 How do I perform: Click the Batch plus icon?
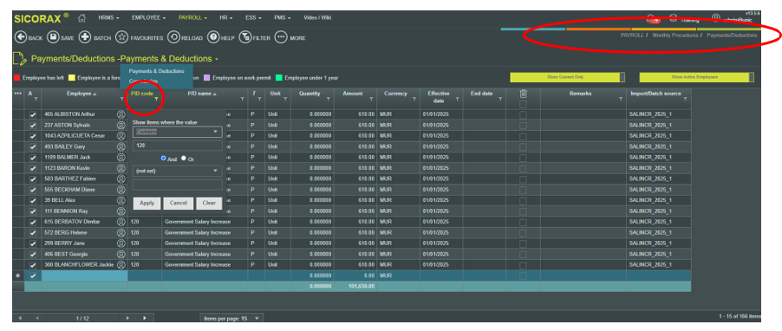tap(85, 37)
